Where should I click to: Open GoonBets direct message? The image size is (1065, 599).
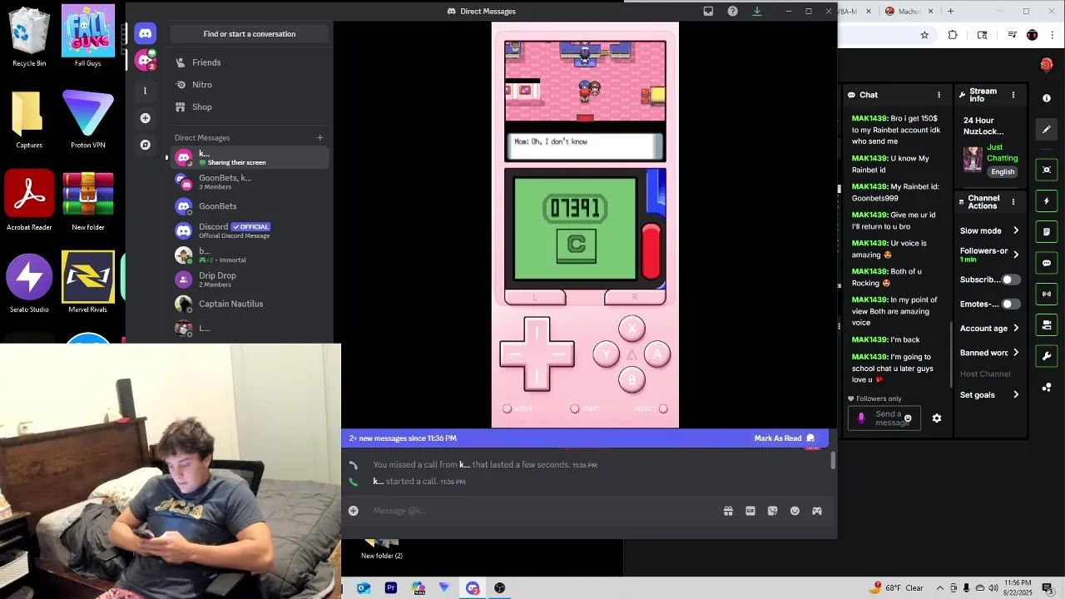[x=250, y=205]
